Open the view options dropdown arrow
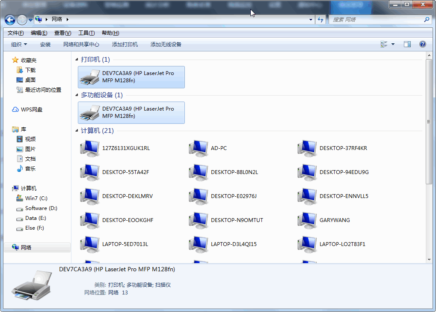 click(x=393, y=44)
